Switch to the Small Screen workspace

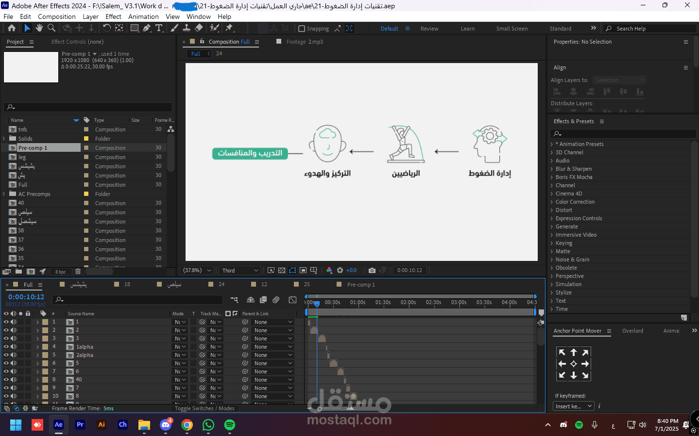511,29
